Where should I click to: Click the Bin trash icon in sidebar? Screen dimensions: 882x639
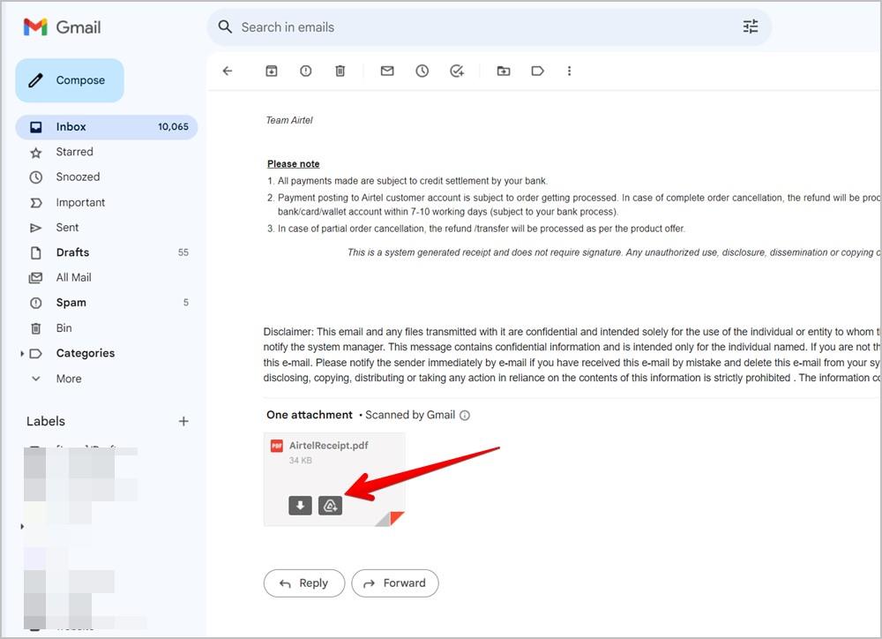[x=35, y=328]
